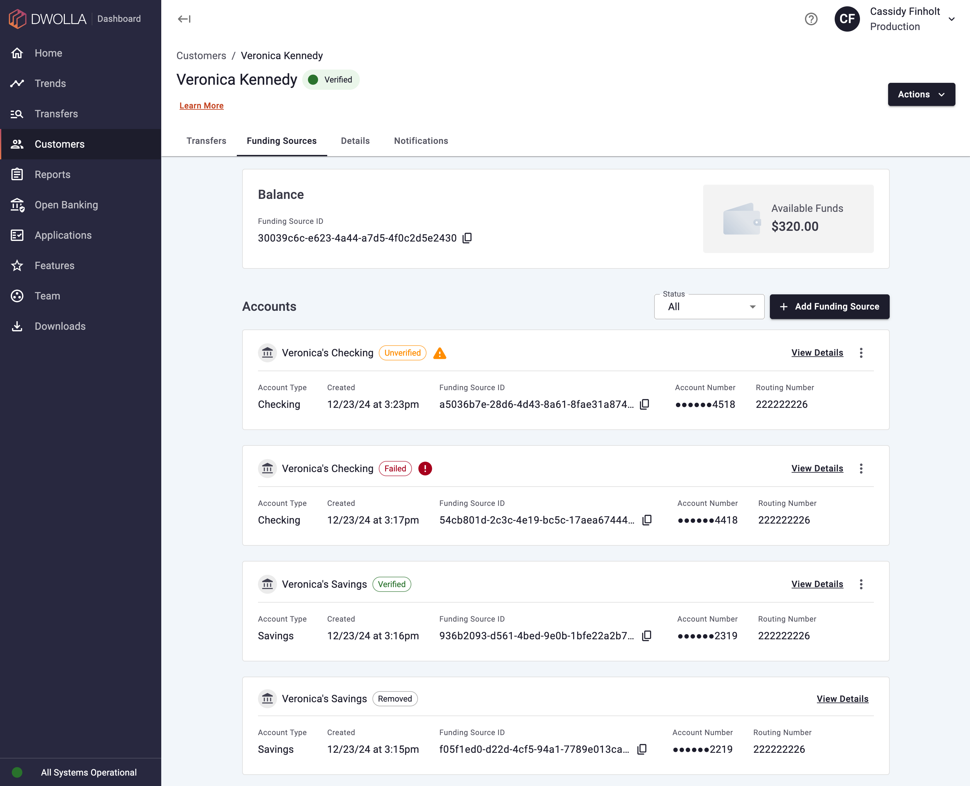Click the Failed status badge
Viewport: 970px width, 786px height.
click(395, 469)
